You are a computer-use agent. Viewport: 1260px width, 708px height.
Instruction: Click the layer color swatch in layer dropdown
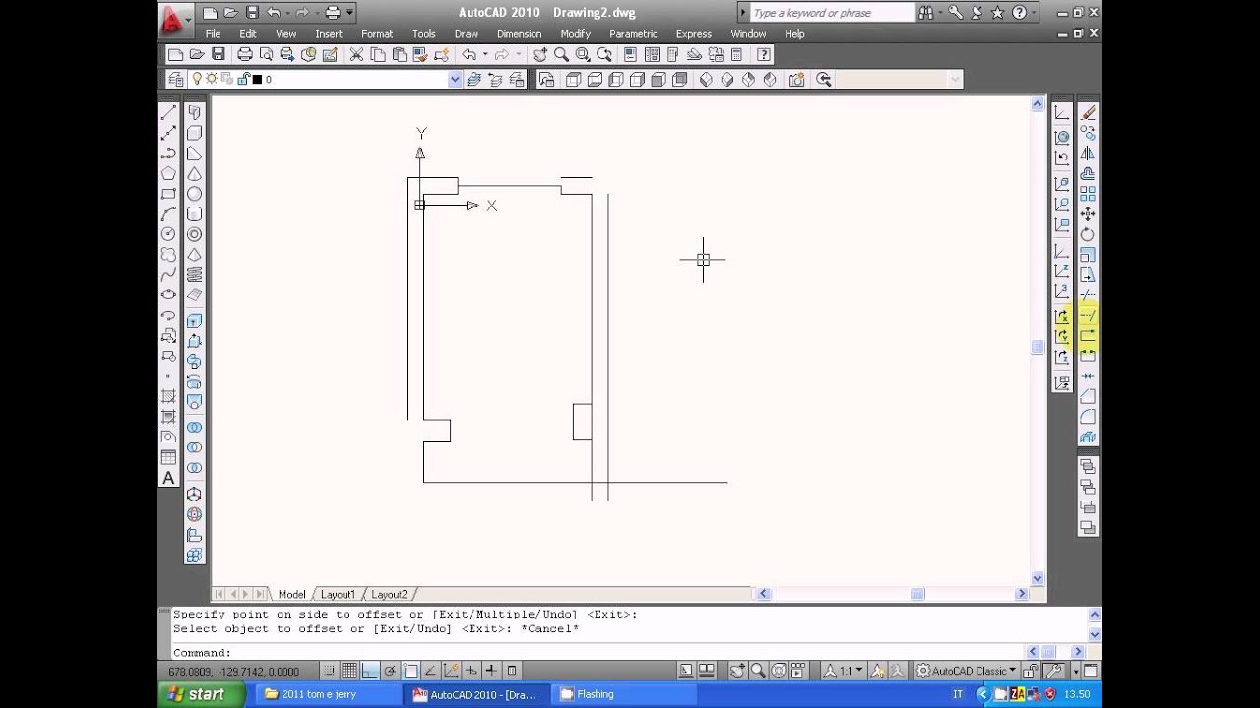coord(257,80)
